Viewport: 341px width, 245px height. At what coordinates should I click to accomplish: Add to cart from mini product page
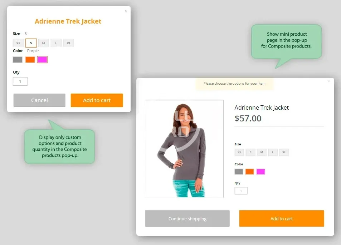[x=282, y=219]
